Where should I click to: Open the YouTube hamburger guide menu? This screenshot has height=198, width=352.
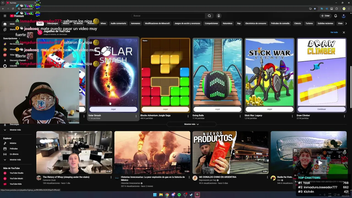click(5, 16)
